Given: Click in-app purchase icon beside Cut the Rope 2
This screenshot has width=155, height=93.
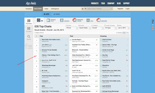Looking at the screenshot, I should point(71,40).
